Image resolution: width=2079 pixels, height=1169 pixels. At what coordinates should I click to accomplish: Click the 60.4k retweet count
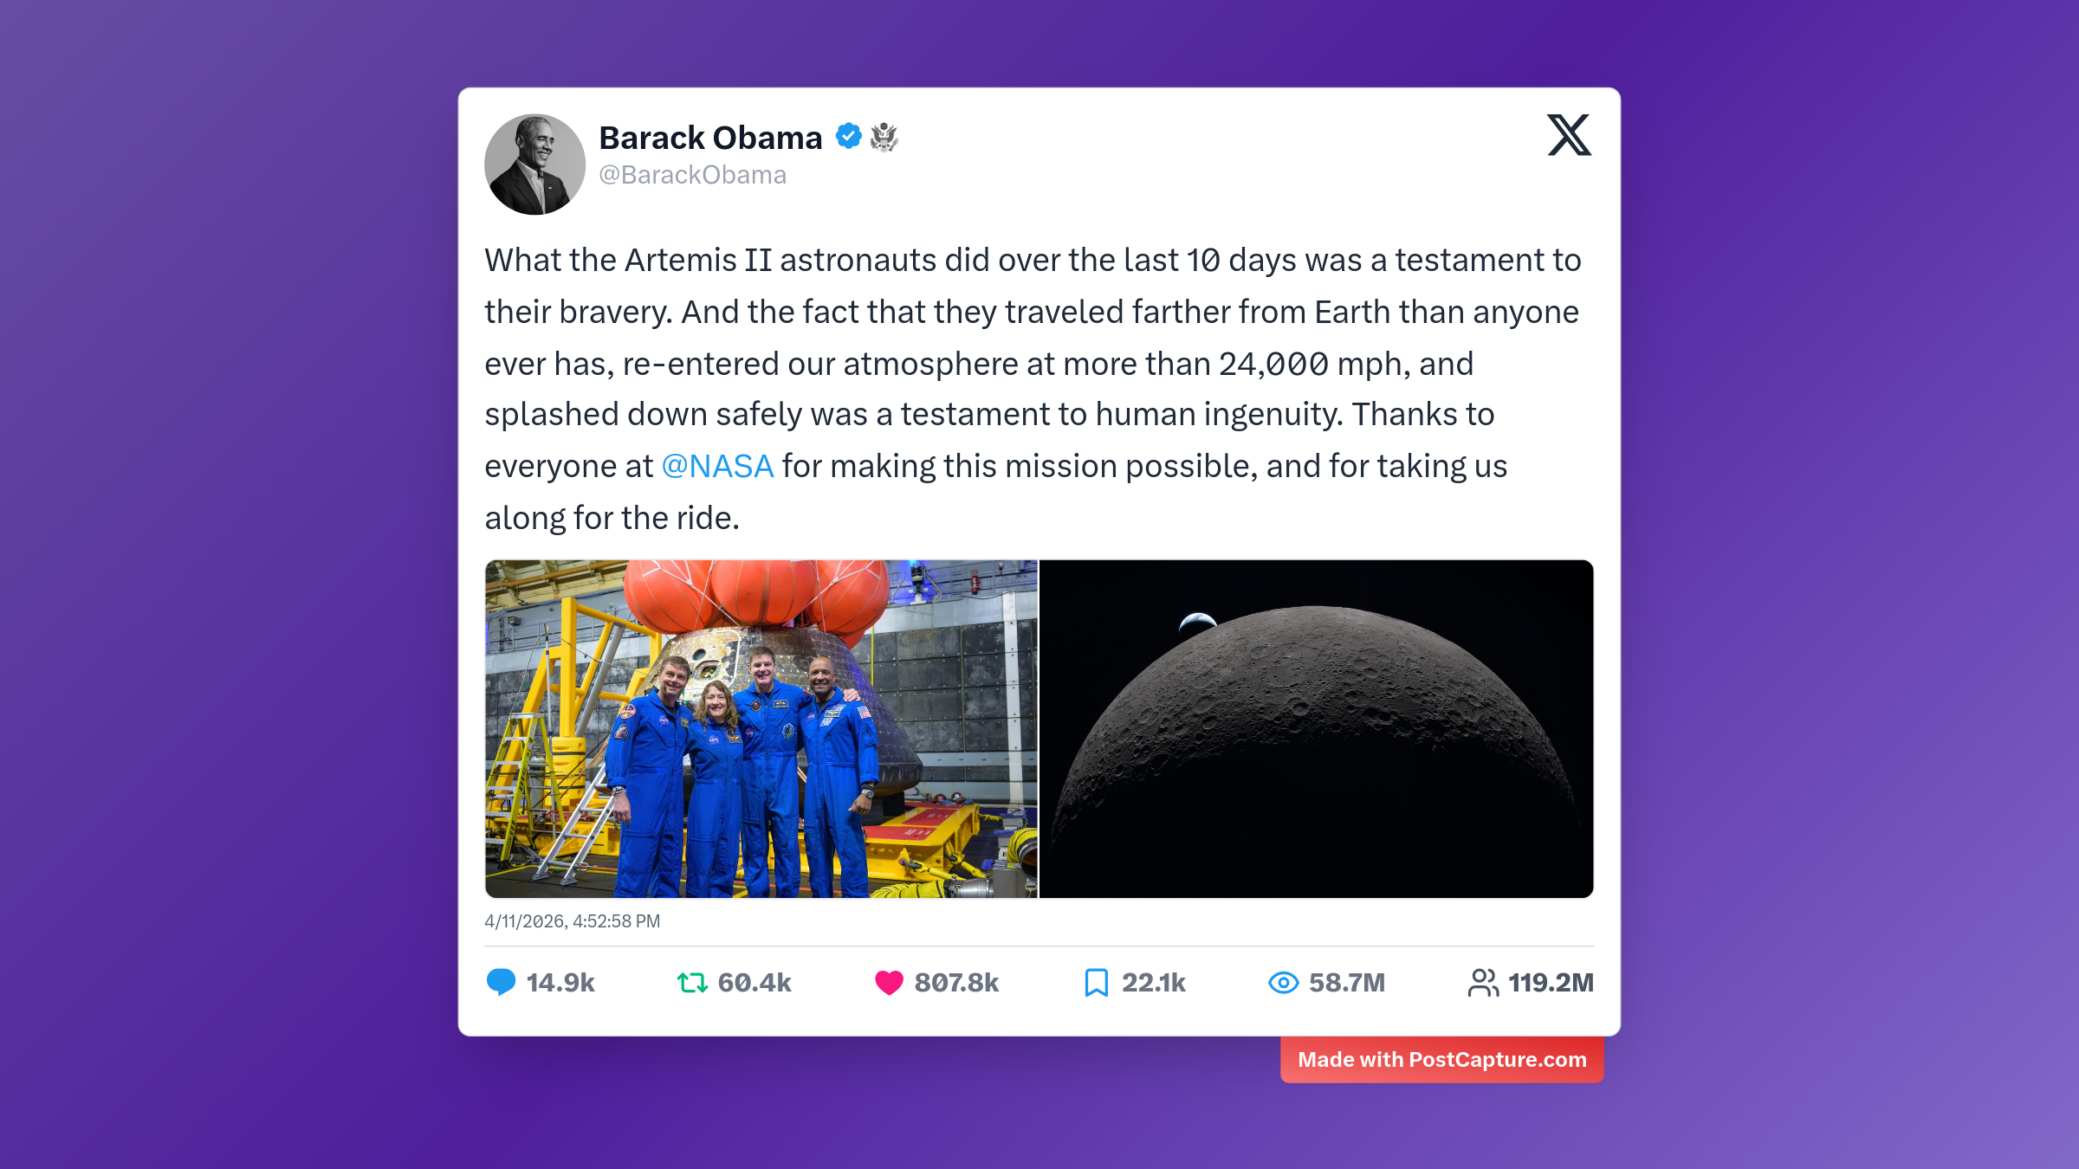[x=755, y=983]
